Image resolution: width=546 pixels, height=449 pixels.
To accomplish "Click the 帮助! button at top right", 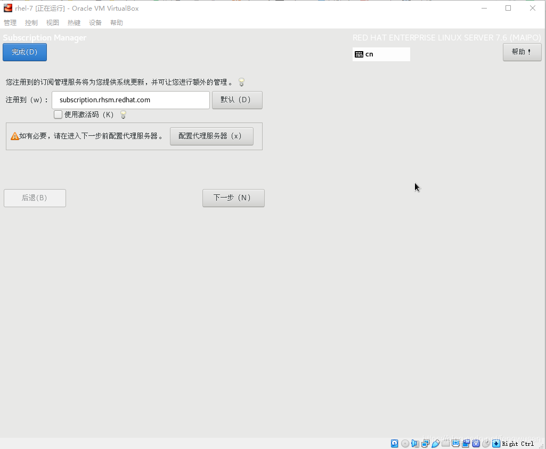I will (x=522, y=52).
